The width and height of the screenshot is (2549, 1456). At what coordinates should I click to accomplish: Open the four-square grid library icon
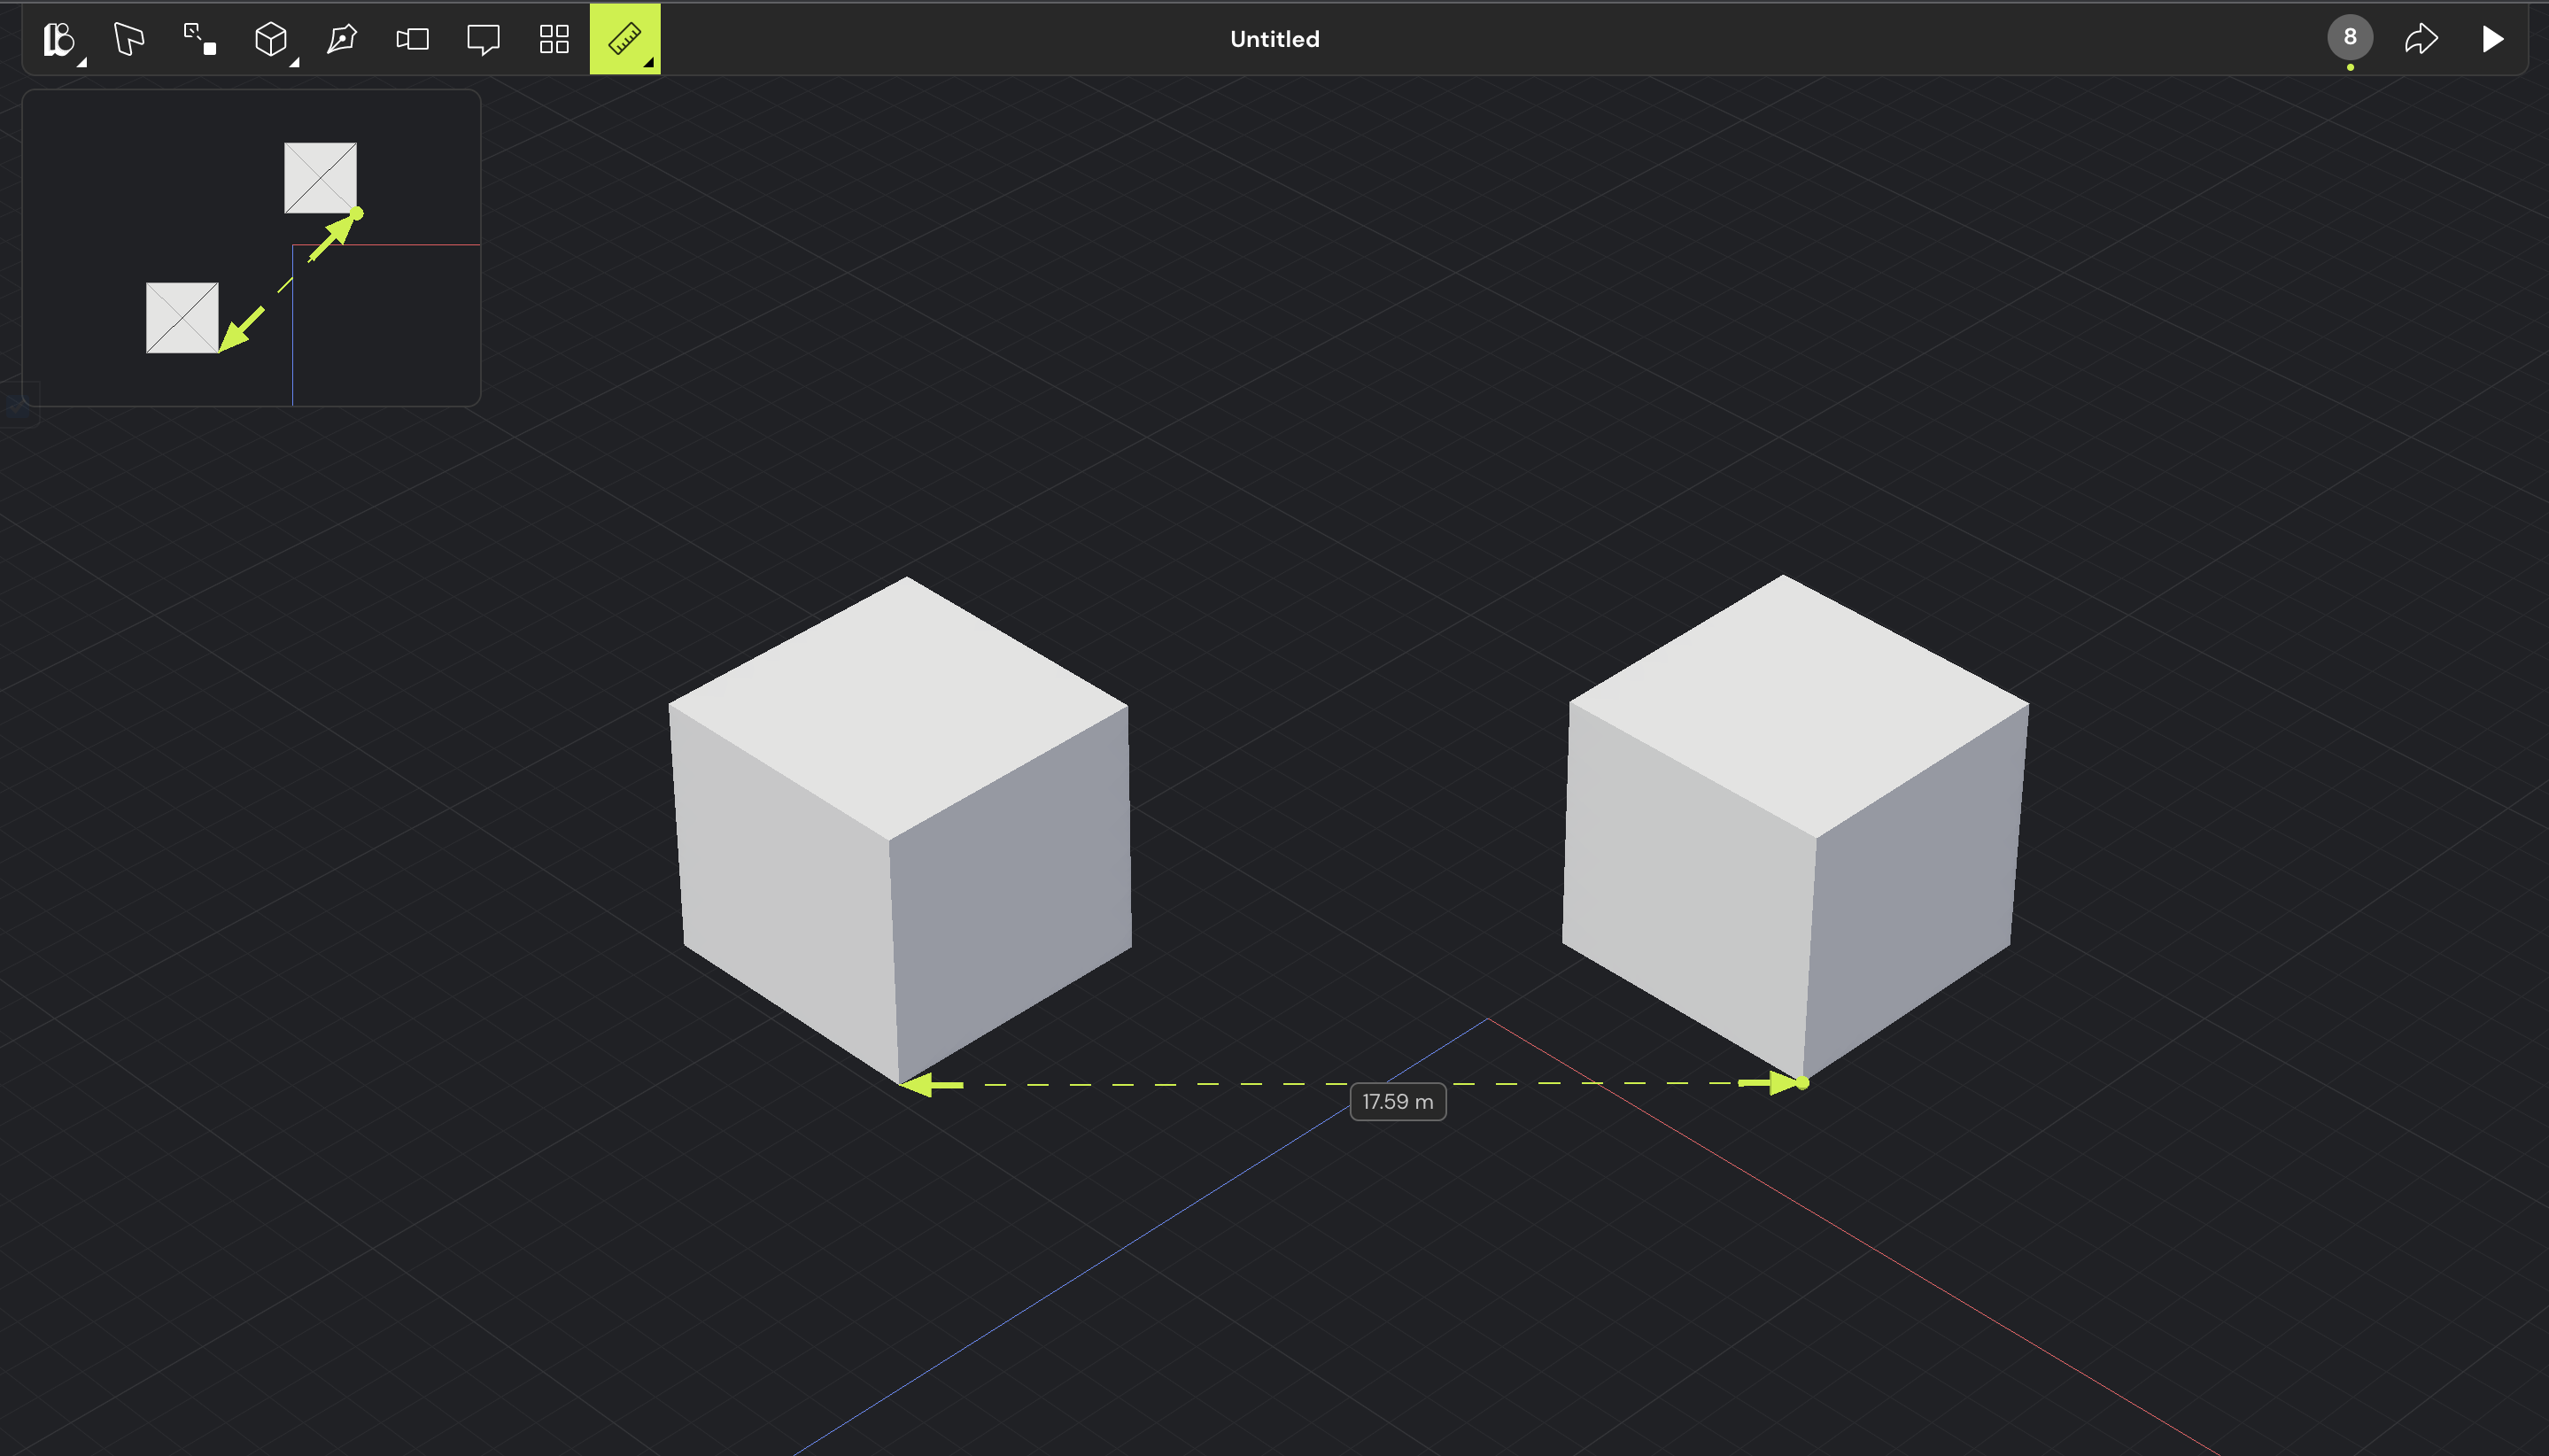point(554,39)
